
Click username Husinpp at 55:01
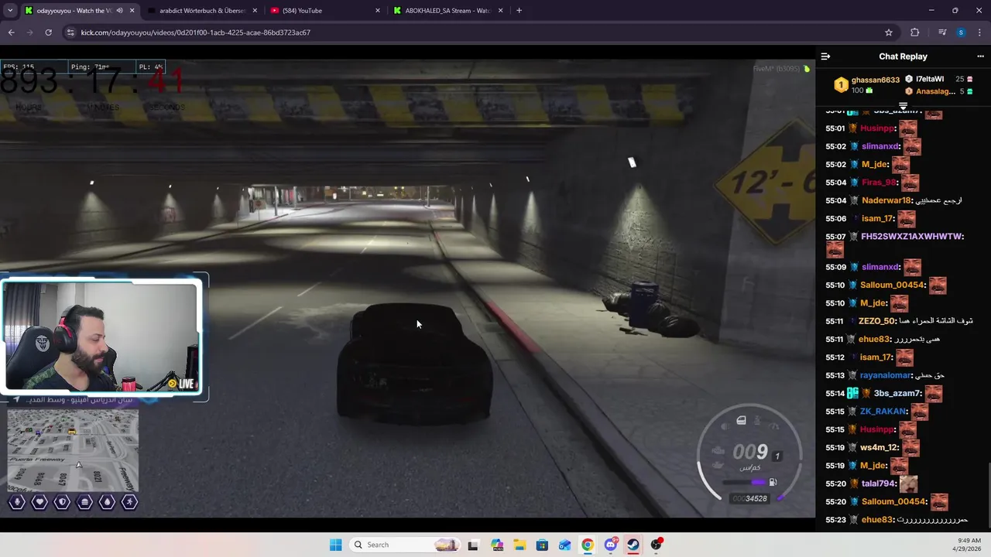tap(878, 128)
